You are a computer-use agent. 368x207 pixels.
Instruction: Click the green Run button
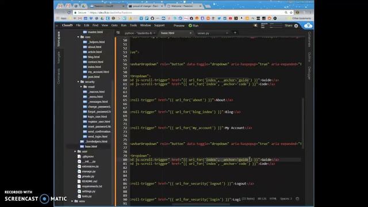194,25
